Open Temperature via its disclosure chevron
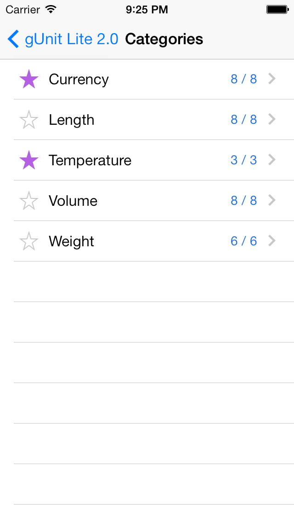Image resolution: width=294 pixels, height=523 pixels. pyautogui.click(x=272, y=160)
